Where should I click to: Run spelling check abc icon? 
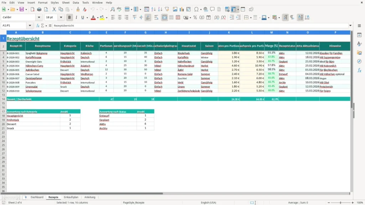click(x=119, y=9)
